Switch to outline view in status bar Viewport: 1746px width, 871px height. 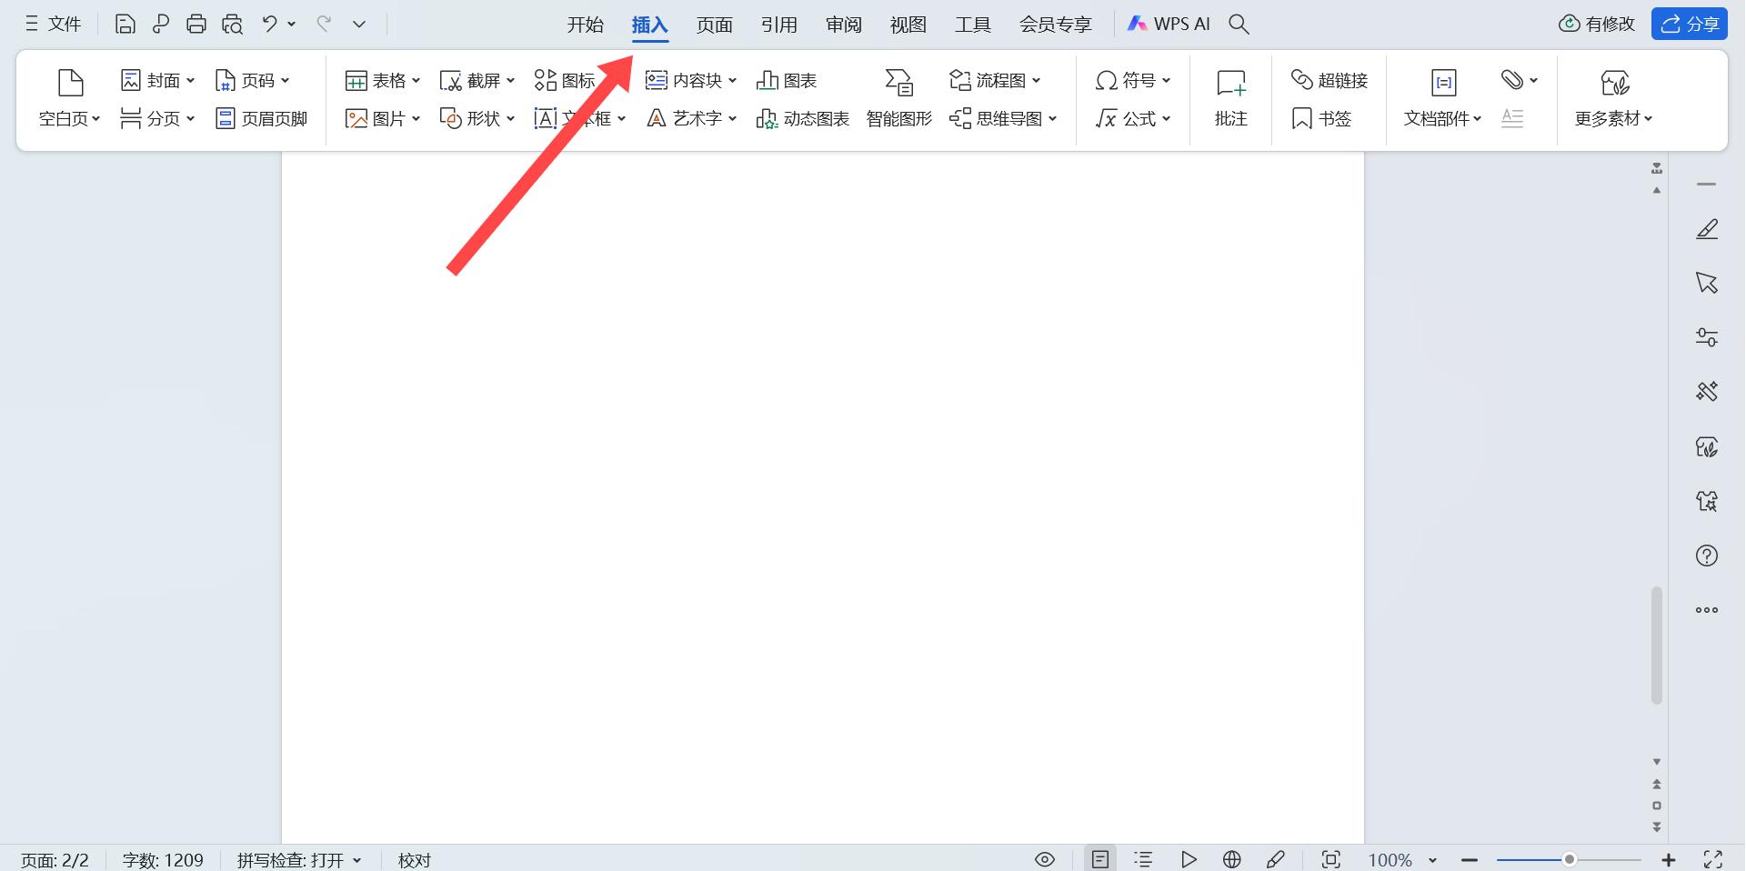point(1143,859)
